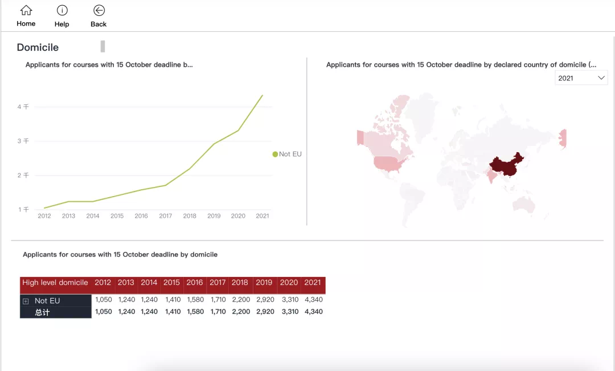Click the Not EU row label
Screen dimensions: 615x371
47,301
